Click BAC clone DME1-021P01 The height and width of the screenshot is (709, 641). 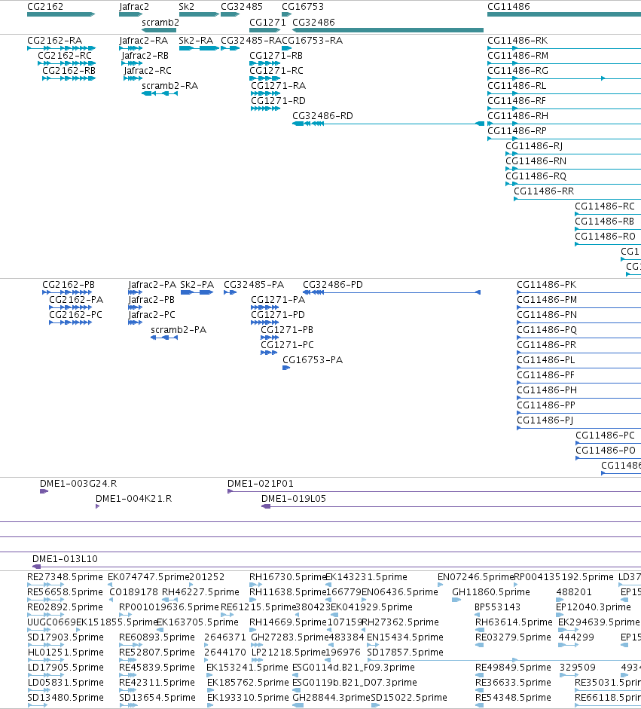coord(261,484)
